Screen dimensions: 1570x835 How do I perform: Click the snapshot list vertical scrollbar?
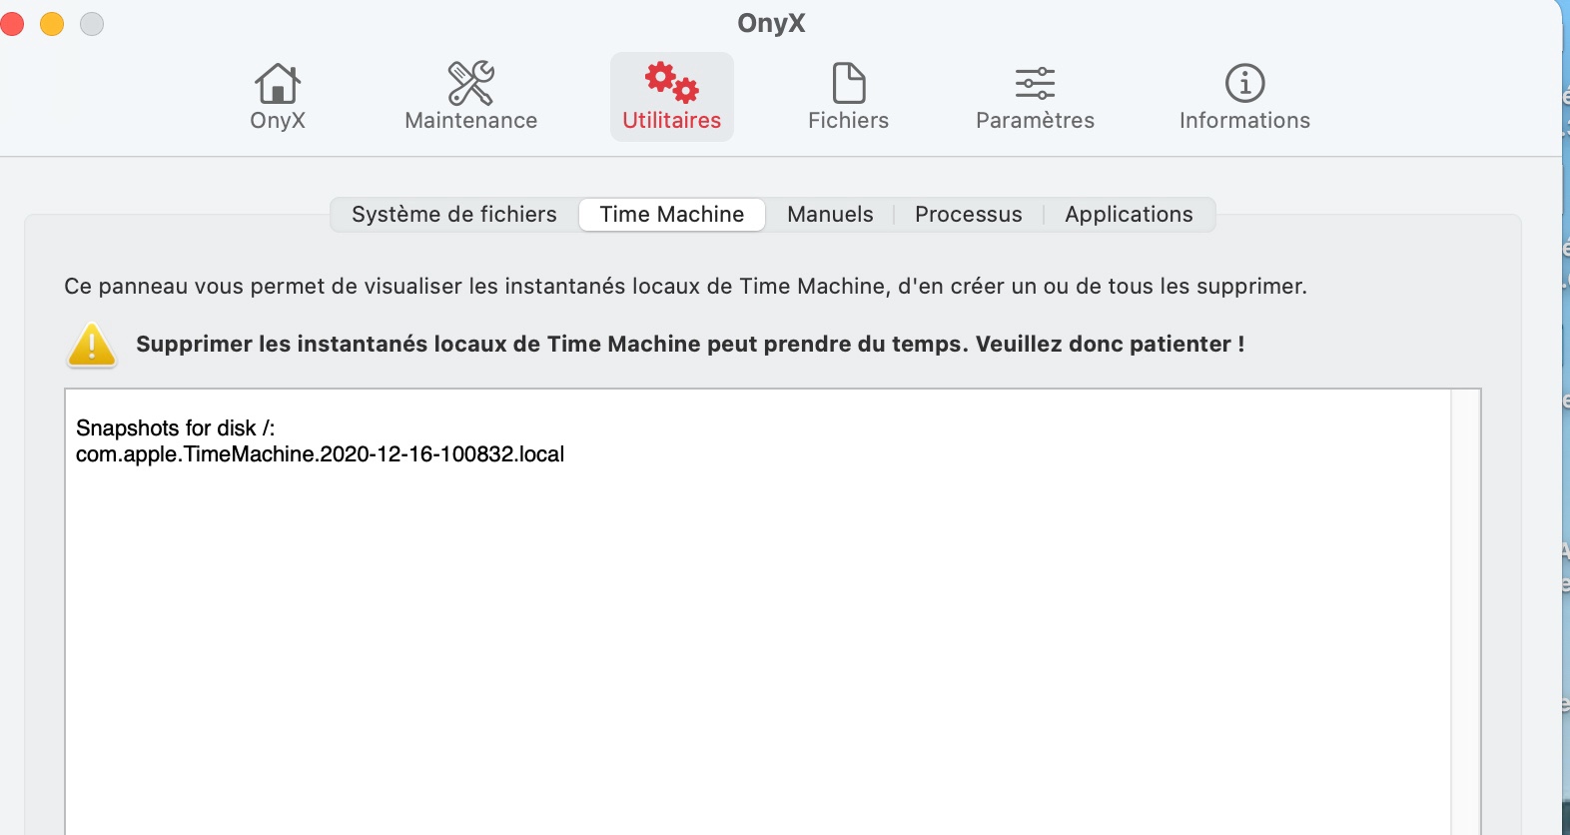pos(1465,611)
